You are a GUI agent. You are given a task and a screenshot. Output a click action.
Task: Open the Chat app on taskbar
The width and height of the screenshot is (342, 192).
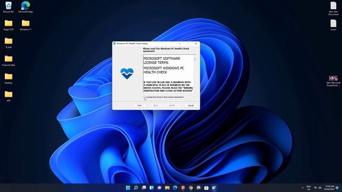click(x=159, y=188)
